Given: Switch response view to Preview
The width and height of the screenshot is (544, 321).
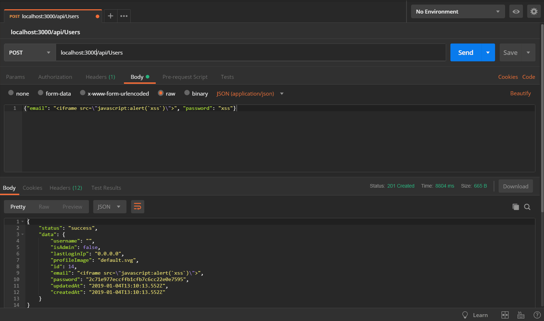Looking at the screenshot, I should point(73,207).
